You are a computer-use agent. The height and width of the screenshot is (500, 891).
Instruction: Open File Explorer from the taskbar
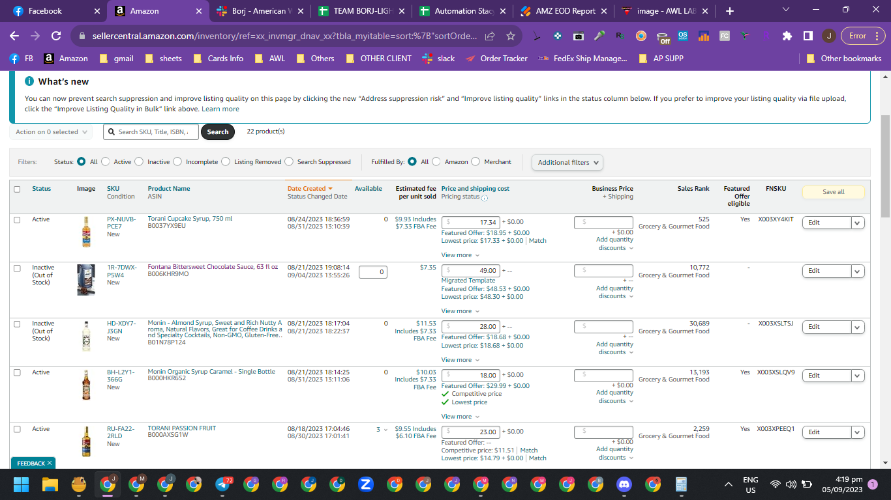[50, 484]
